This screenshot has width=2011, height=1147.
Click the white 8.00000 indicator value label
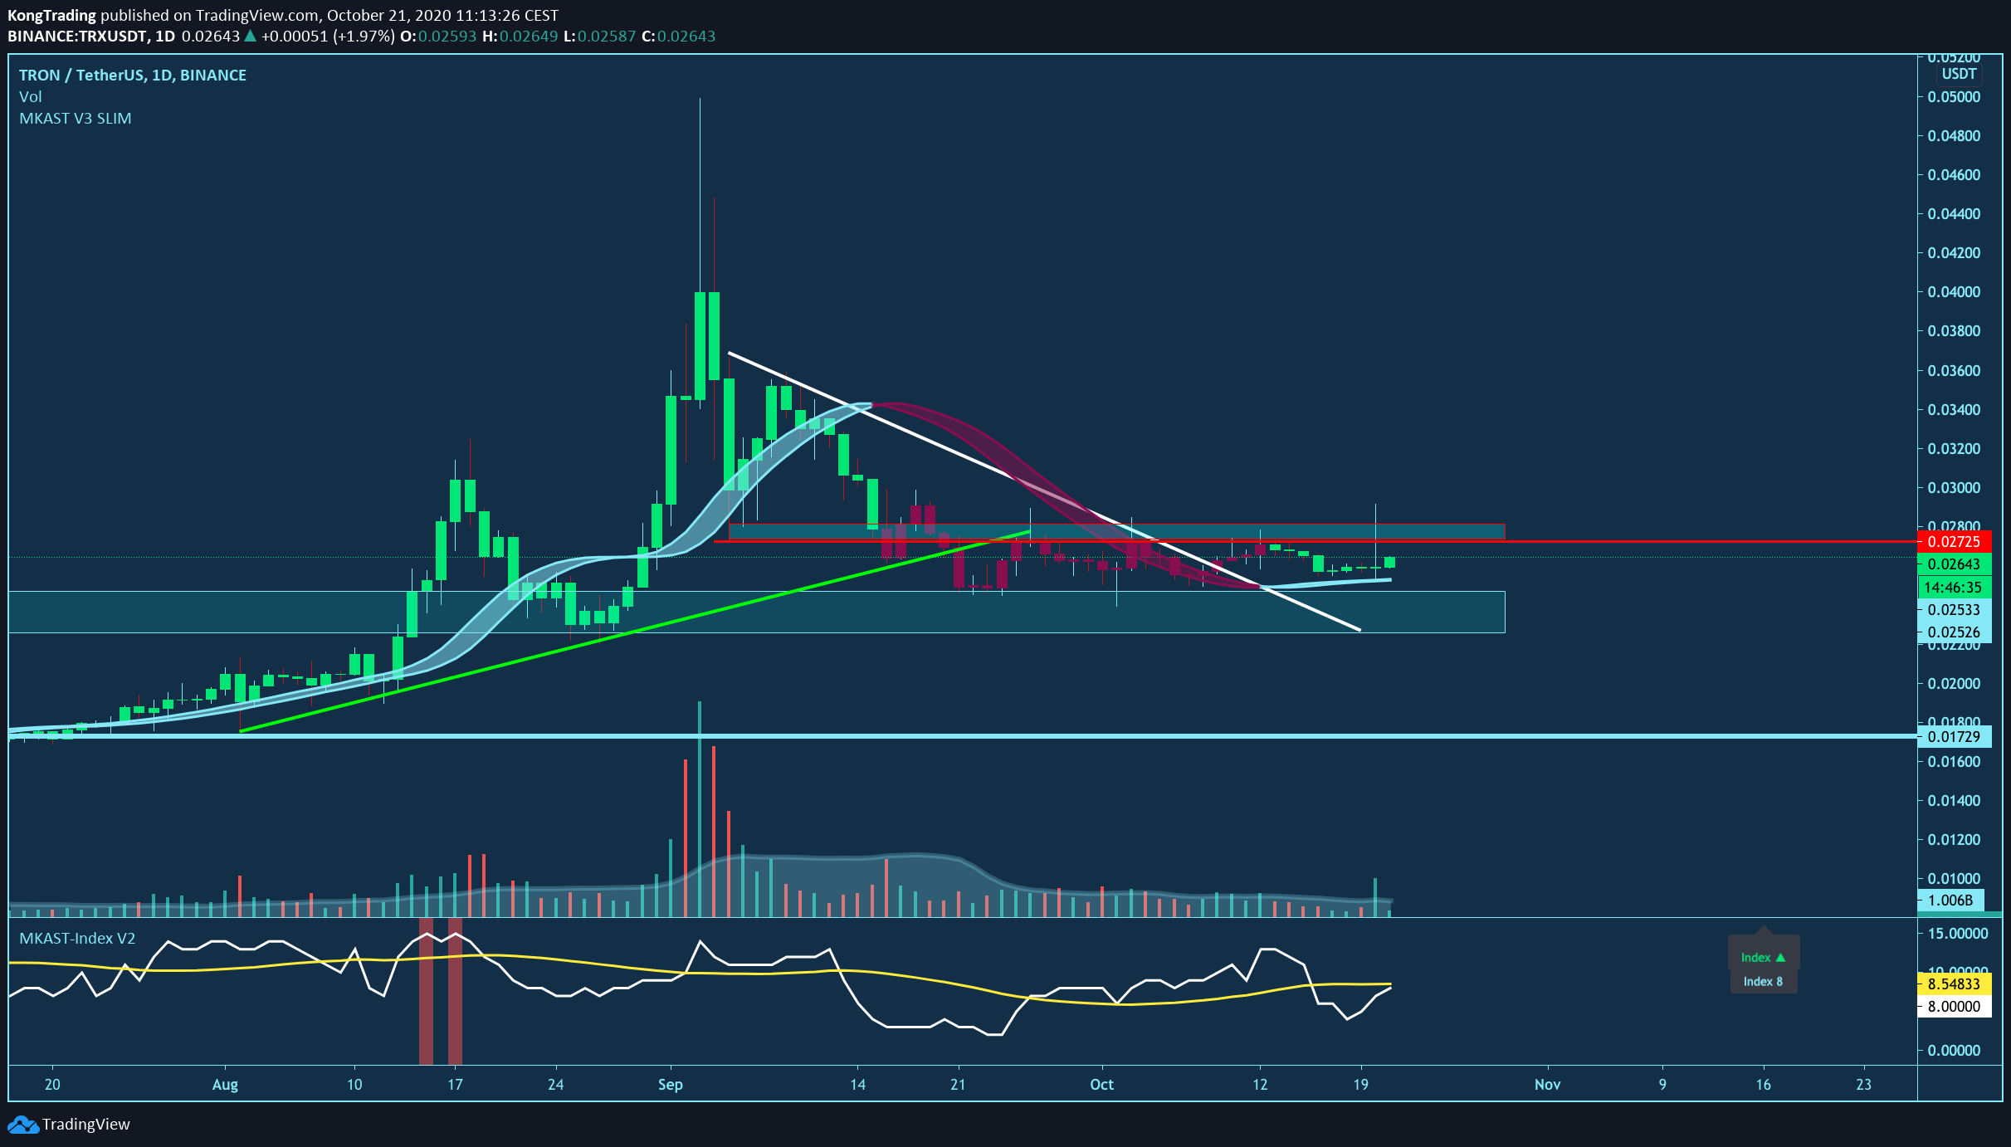[1954, 1007]
